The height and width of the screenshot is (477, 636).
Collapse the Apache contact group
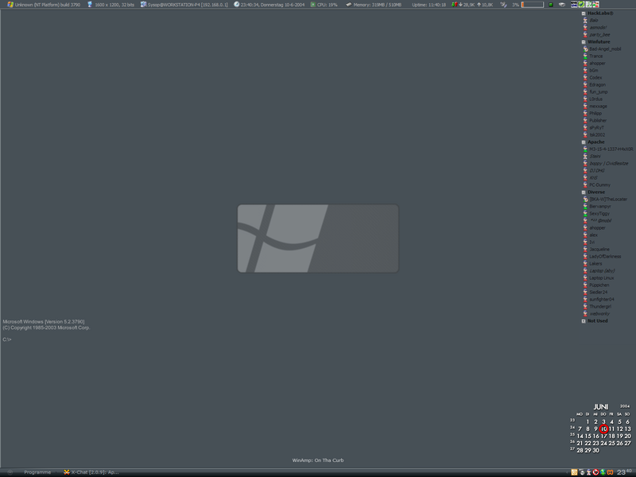(584, 142)
